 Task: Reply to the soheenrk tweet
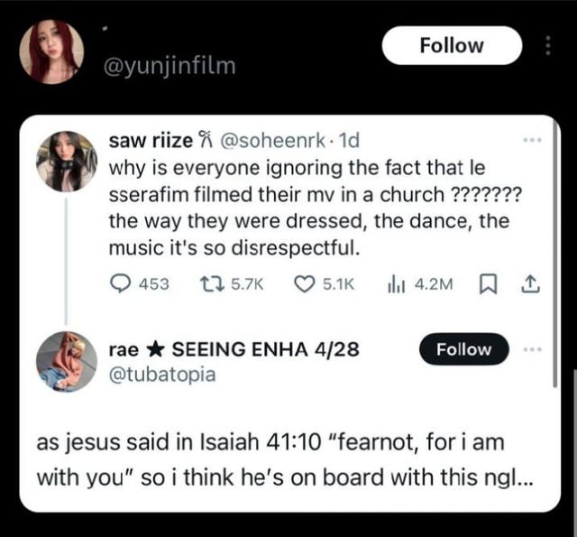point(119,283)
